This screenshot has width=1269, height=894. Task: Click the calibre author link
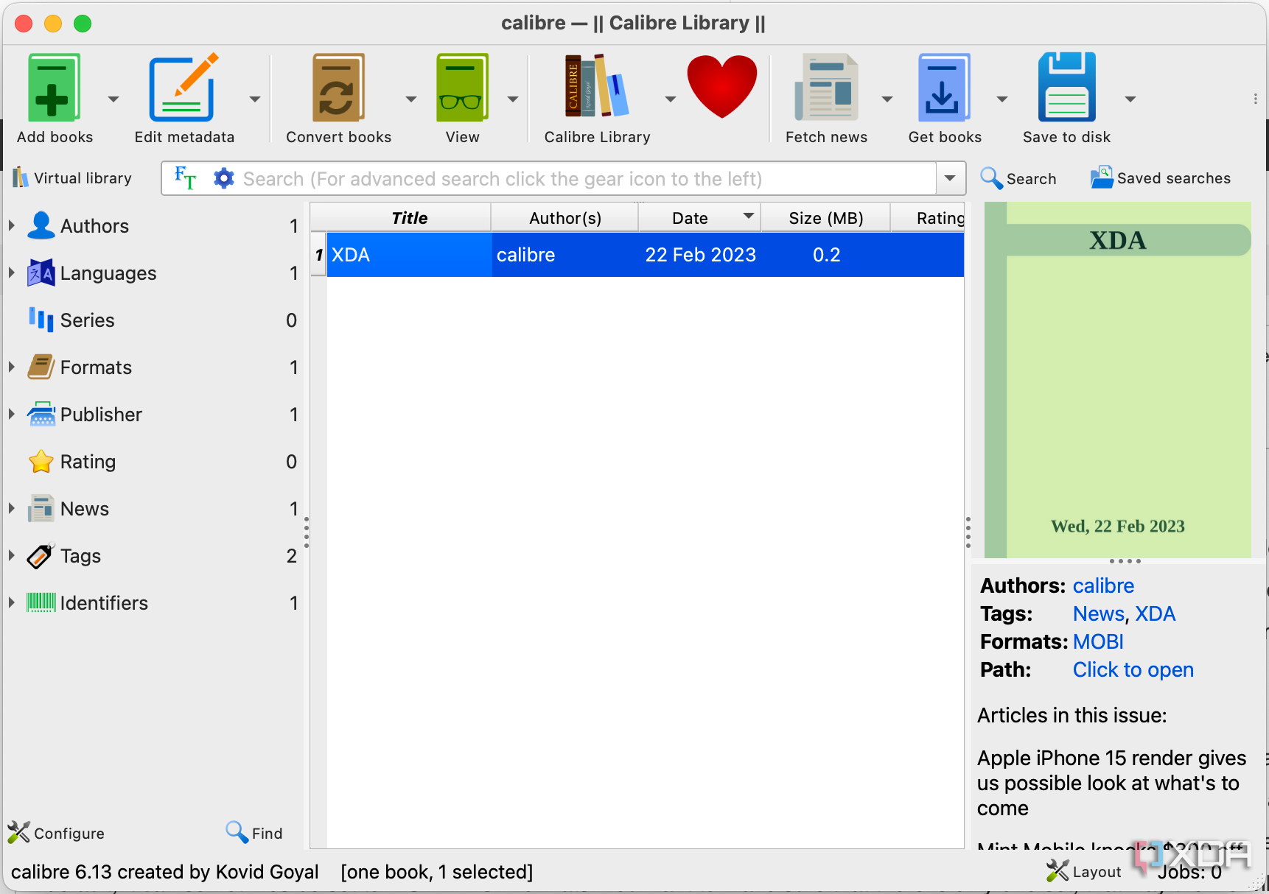tap(1103, 585)
